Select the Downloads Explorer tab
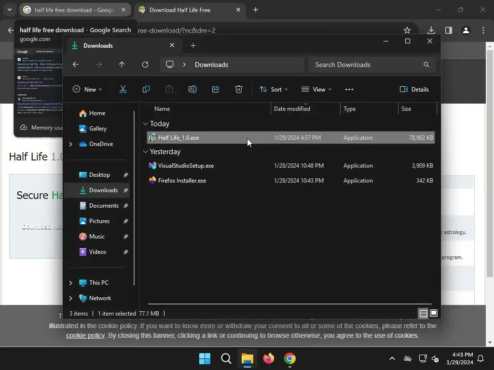494x370 pixels. point(123,46)
